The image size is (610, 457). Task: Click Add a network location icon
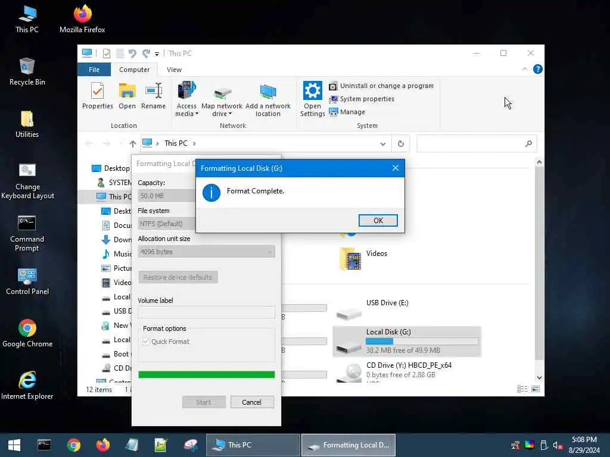coord(267,99)
